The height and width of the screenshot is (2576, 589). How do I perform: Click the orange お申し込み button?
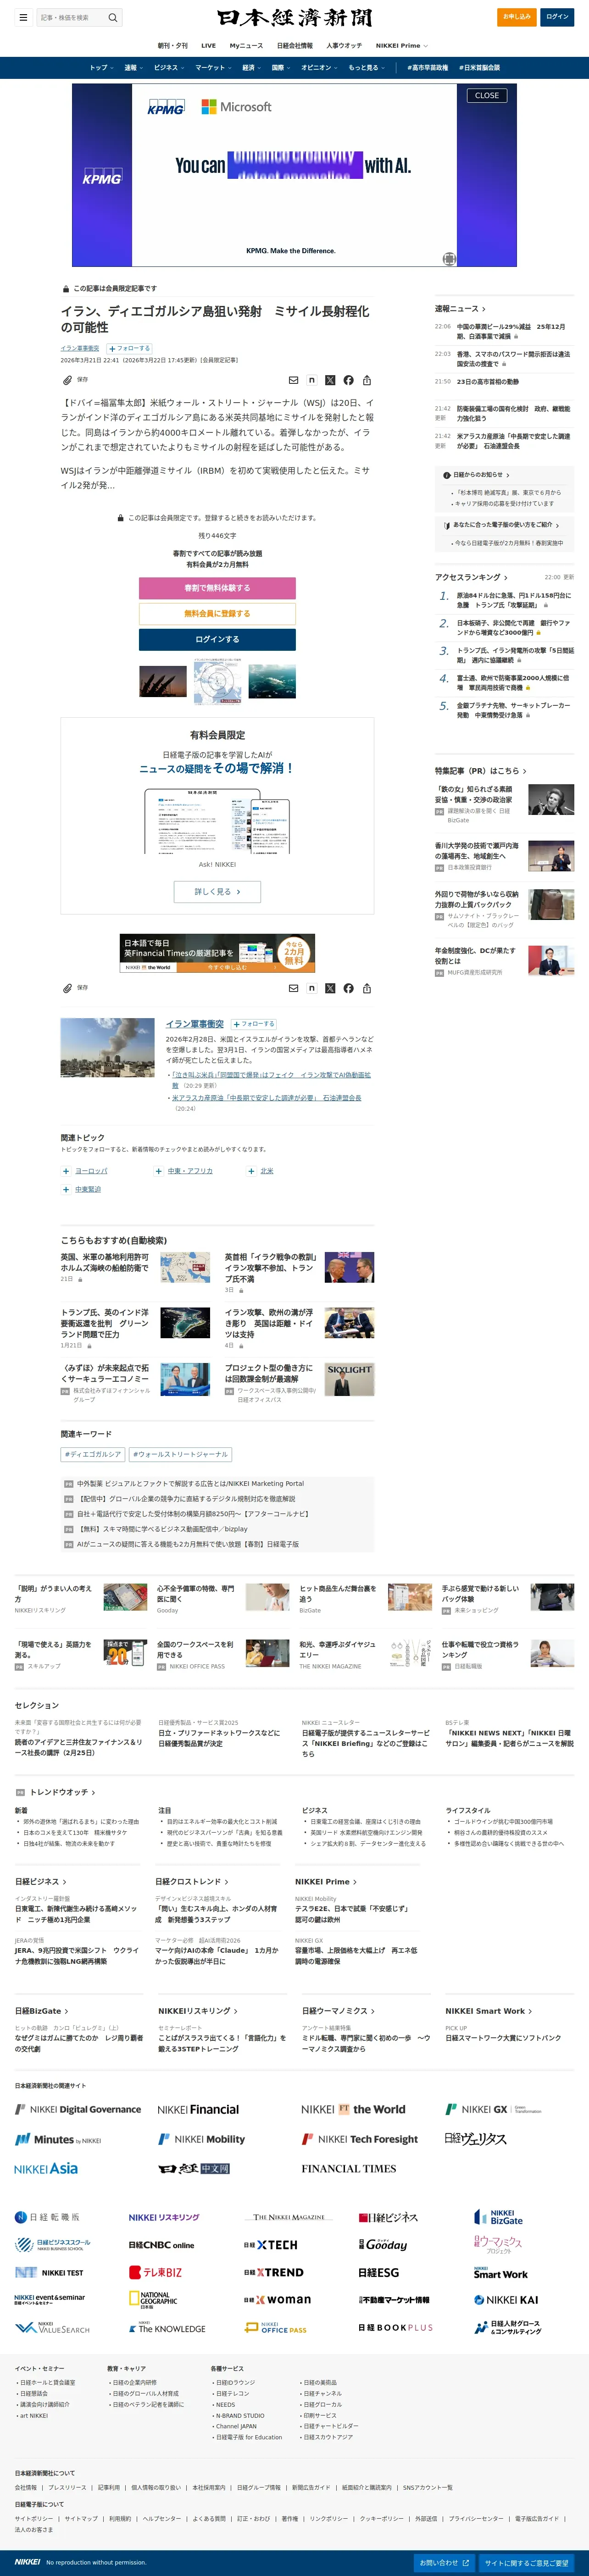click(517, 17)
